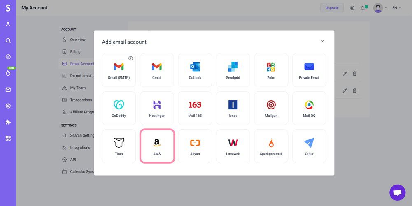The width and height of the screenshot is (412, 206).
Task: Open the envelope icon in left sidebar
Action: point(8,90)
